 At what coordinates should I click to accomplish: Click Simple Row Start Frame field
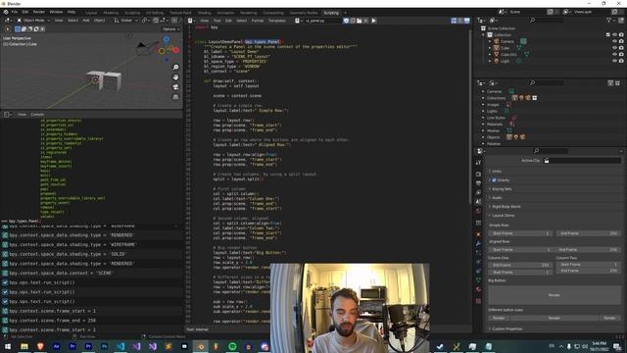click(520, 233)
